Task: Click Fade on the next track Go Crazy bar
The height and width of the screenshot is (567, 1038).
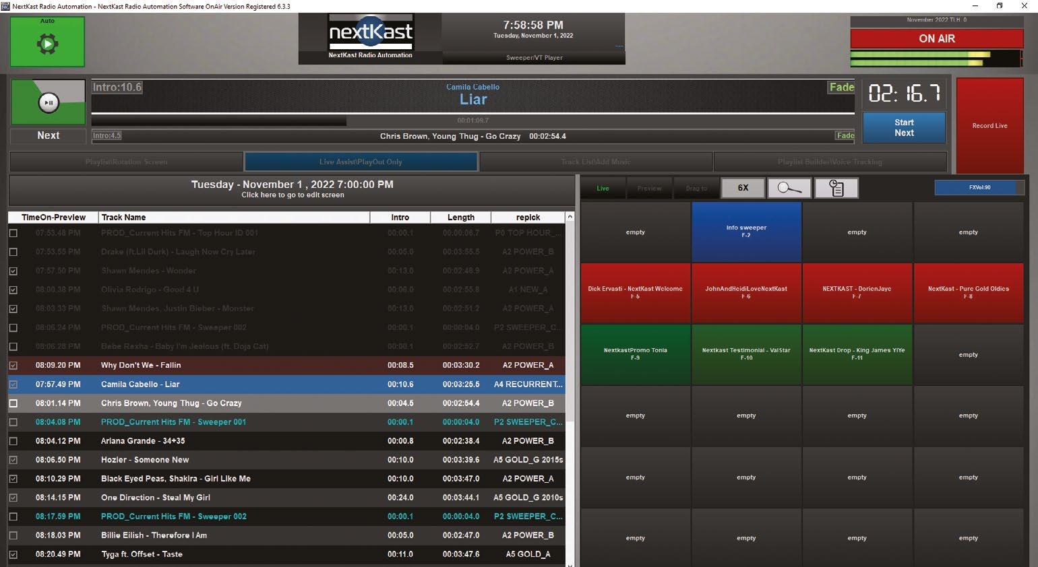Action: point(845,135)
